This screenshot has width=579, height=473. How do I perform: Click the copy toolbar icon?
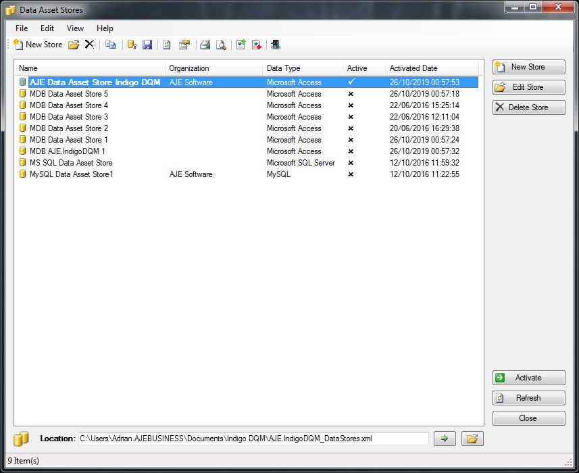(110, 45)
